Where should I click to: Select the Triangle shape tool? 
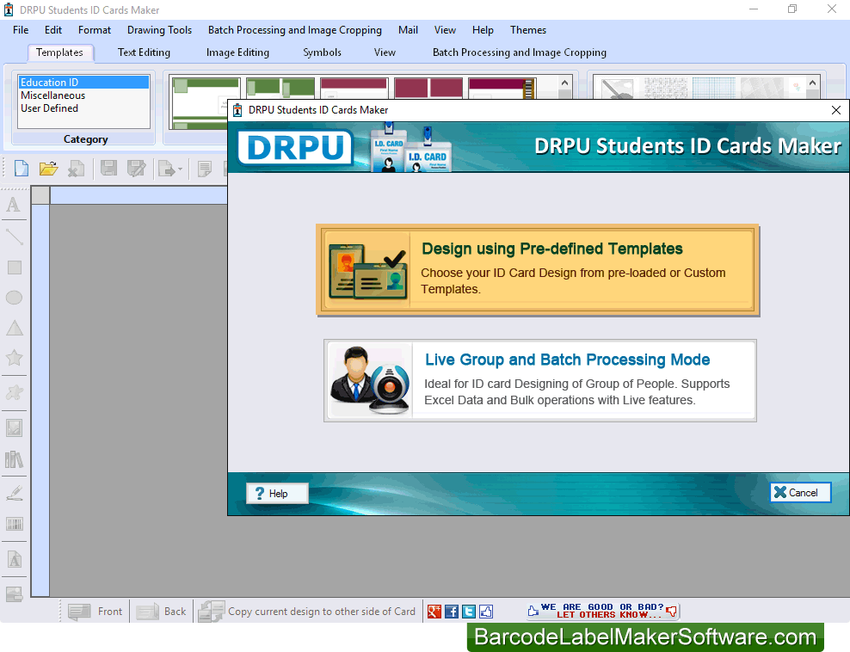click(x=14, y=328)
